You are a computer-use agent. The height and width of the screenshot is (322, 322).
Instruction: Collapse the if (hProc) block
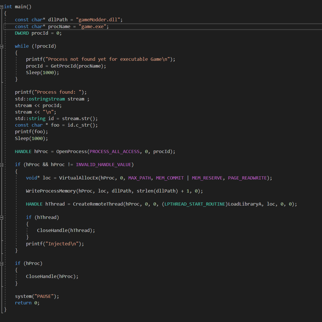point(1,264)
